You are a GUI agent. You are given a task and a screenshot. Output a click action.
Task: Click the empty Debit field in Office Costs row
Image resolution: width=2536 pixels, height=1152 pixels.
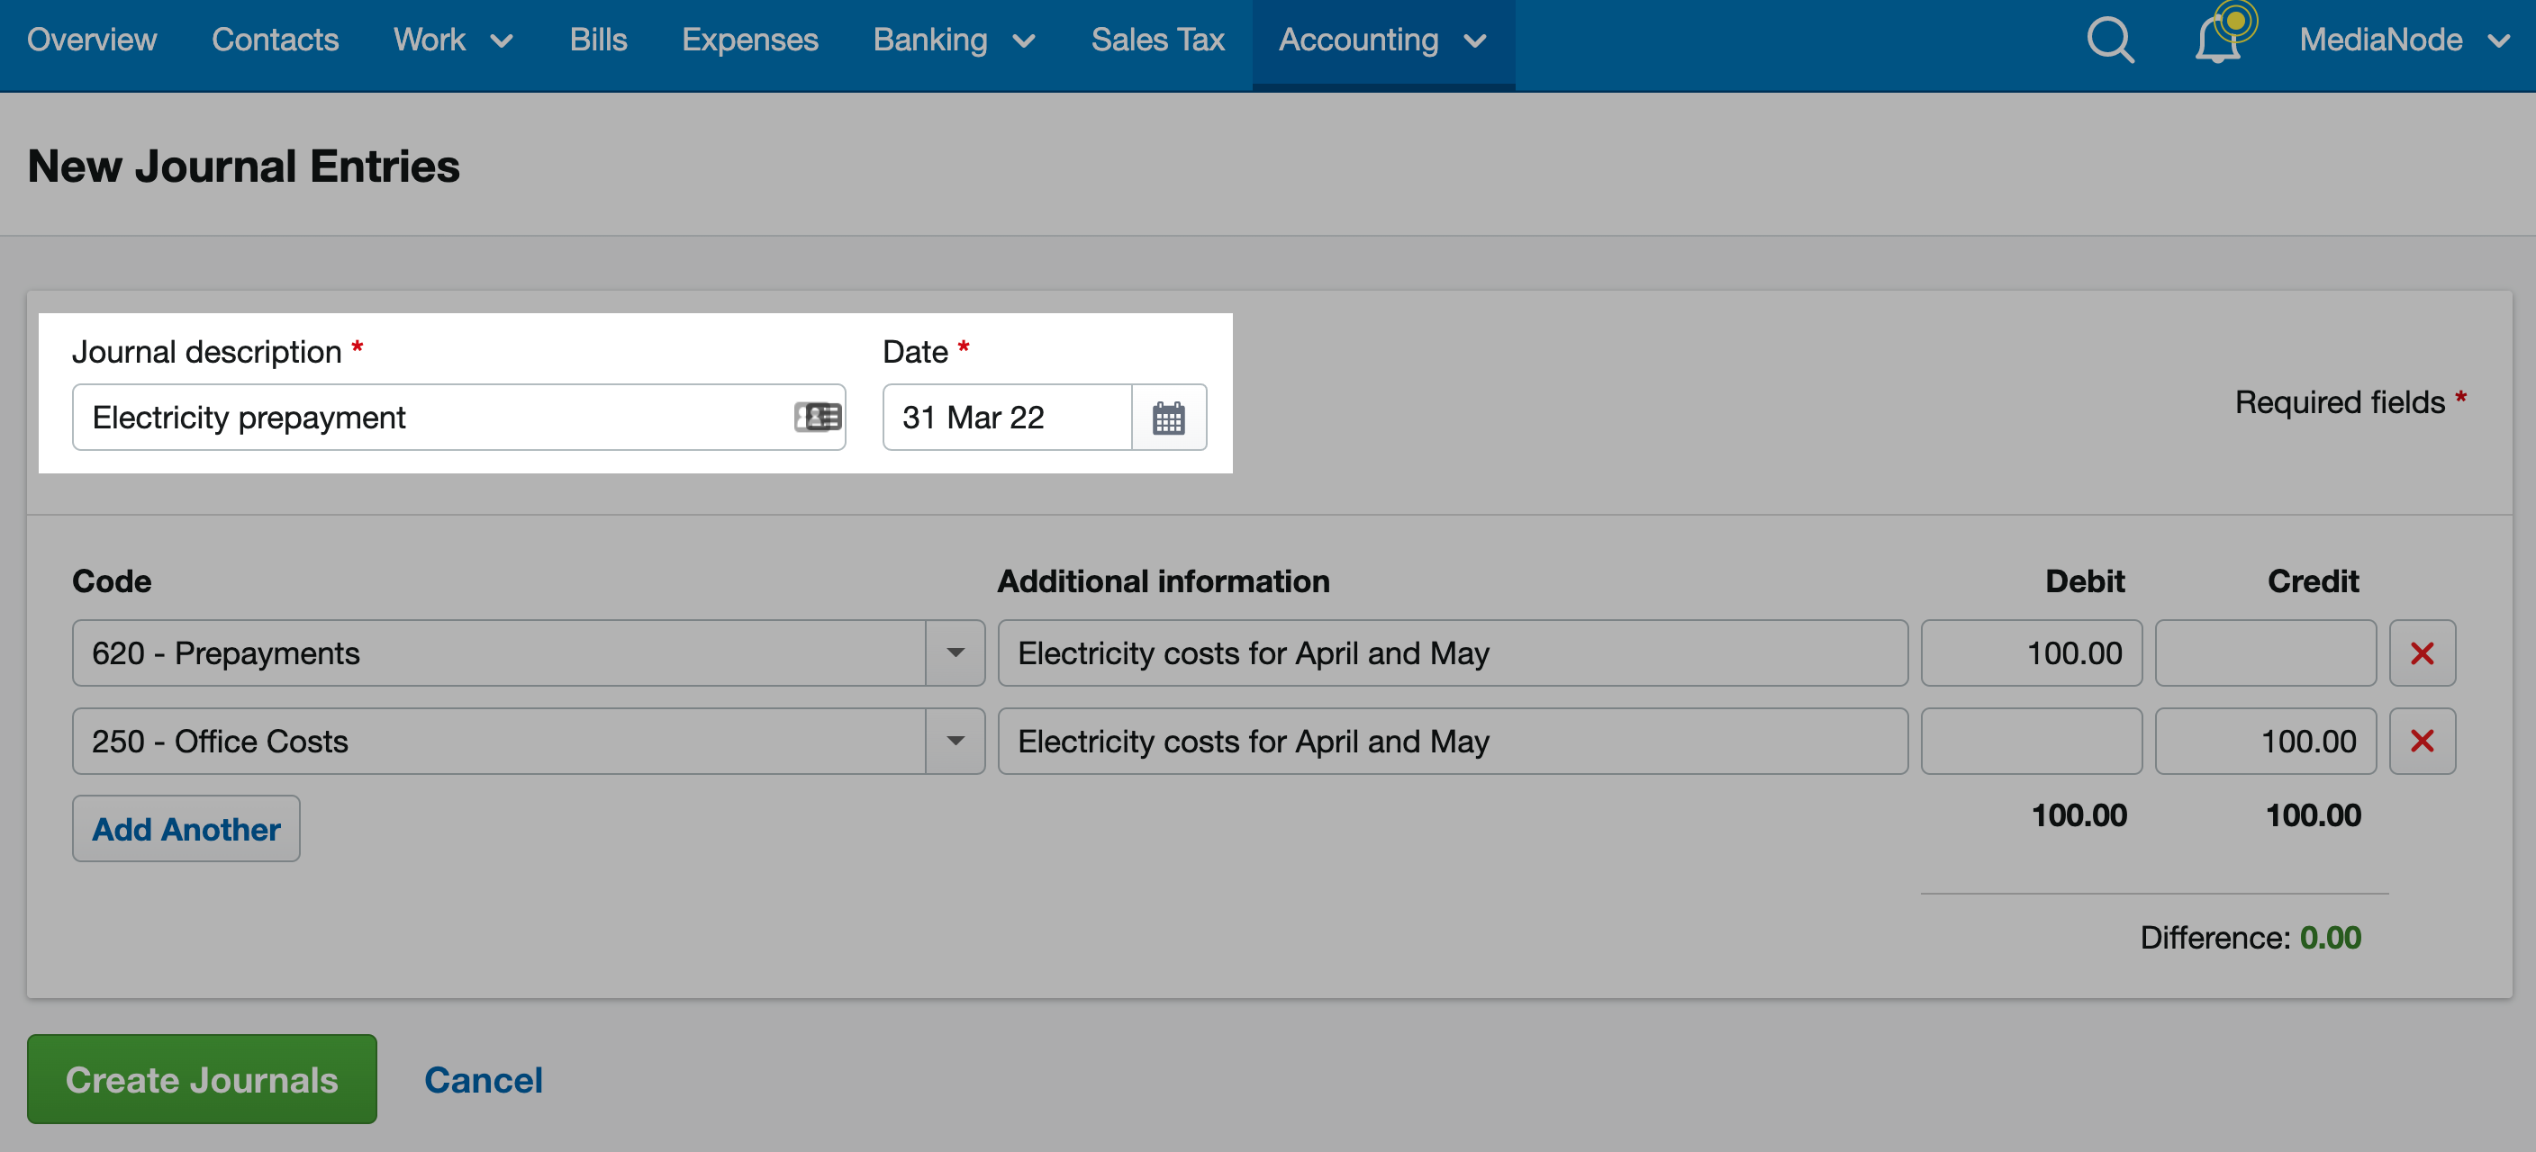[x=2031, y=741]
